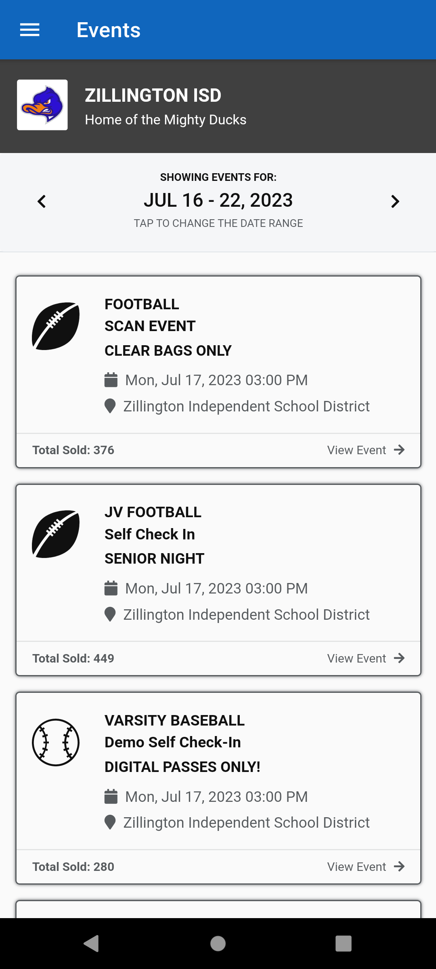Advance to the next week of events
Viewport: 436px width, 969px height.
395,201
